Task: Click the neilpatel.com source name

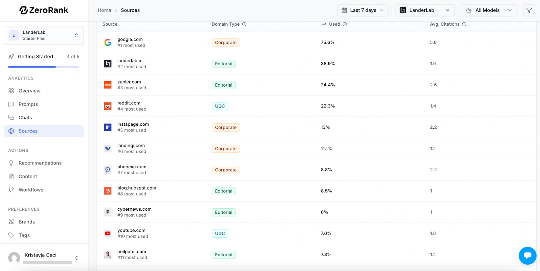Action: (x=132, y=252)
